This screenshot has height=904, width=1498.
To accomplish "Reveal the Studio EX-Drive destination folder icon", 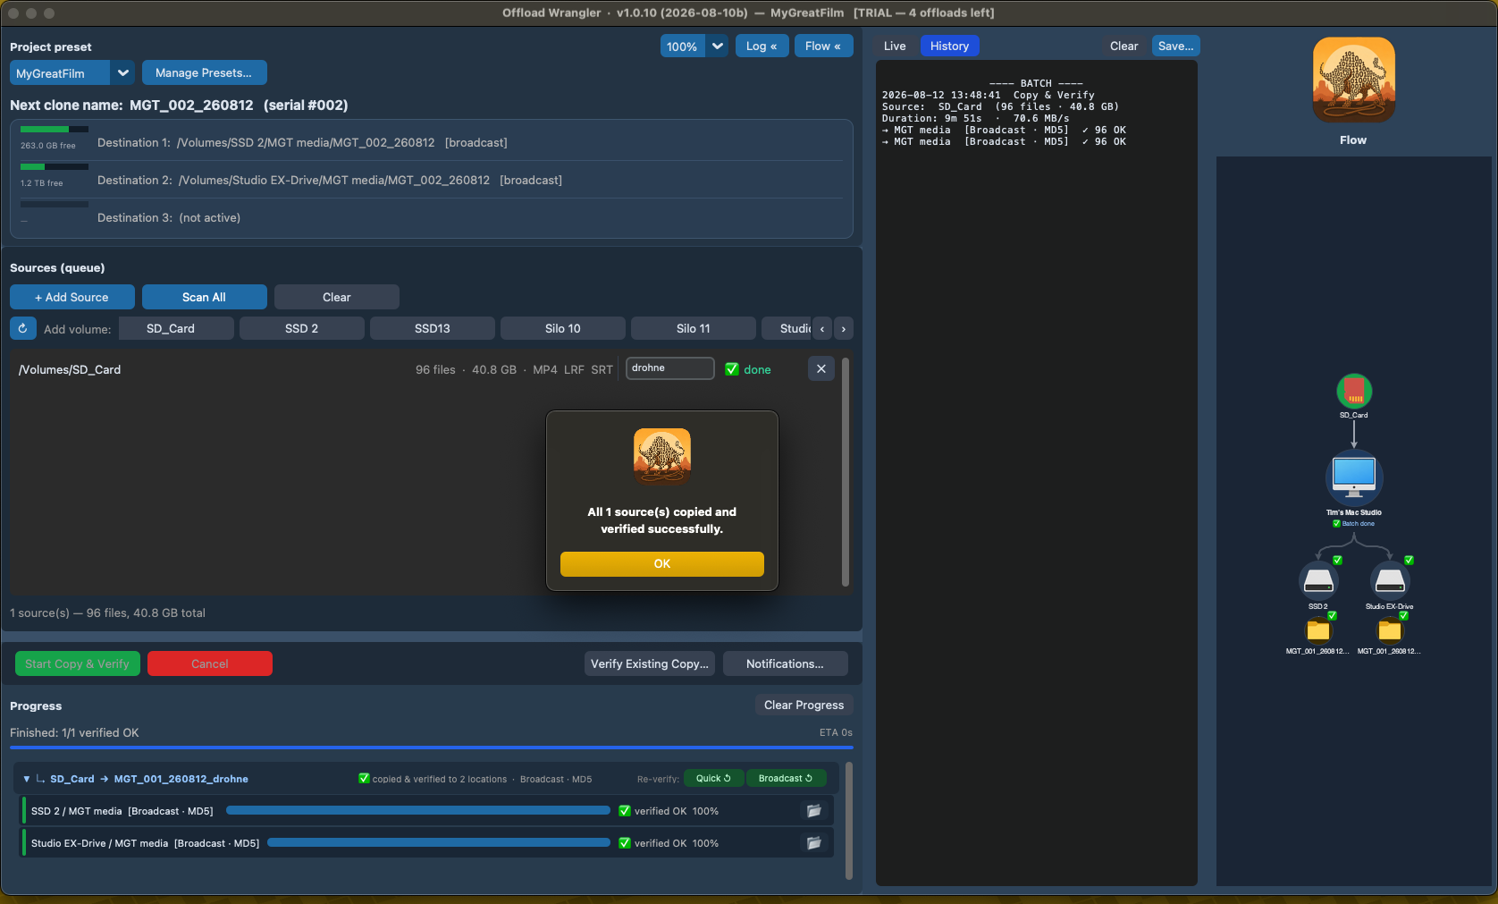I will 814,843.
